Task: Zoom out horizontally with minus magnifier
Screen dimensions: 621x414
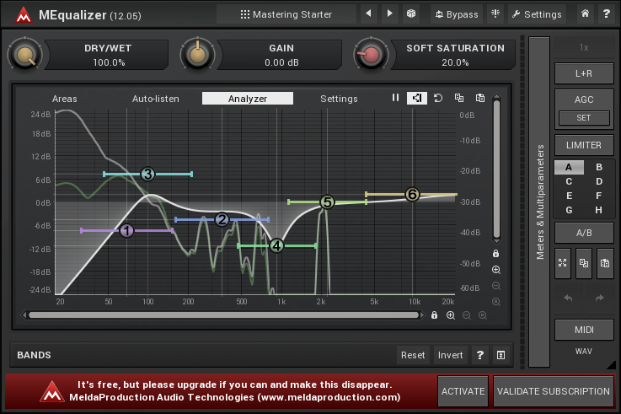Action: (467, 315)
